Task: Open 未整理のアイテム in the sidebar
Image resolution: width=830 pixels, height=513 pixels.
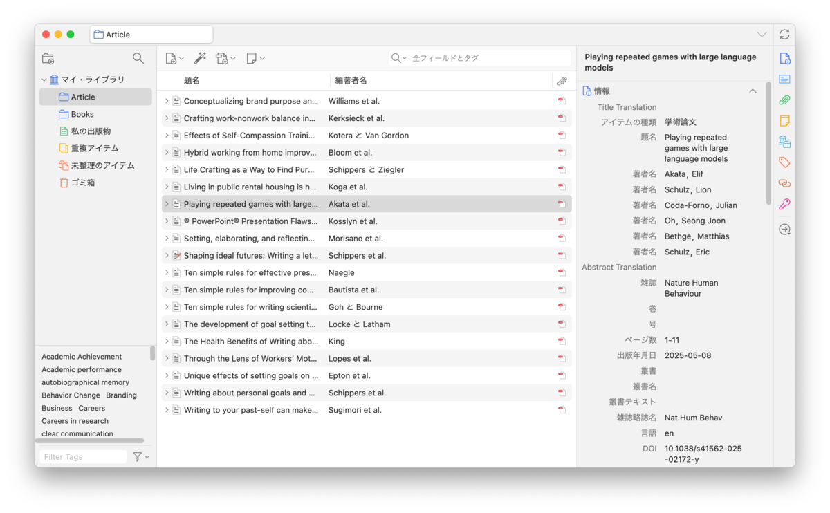Action: (x=95, y=166)
